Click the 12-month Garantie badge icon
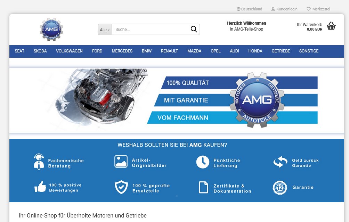 [280, 188]
